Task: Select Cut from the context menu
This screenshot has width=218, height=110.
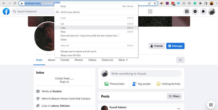Action: click(x=96, y=24)
